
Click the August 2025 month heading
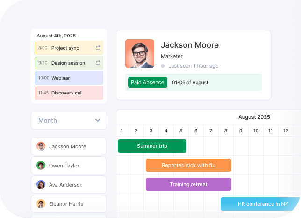254,117
